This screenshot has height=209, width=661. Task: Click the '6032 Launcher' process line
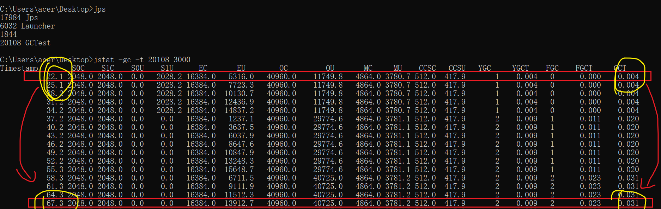pyautogui.click(x=28, y=26)
